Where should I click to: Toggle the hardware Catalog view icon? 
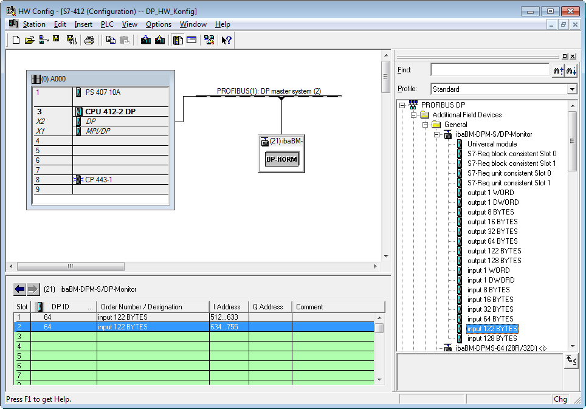(178, 40)
